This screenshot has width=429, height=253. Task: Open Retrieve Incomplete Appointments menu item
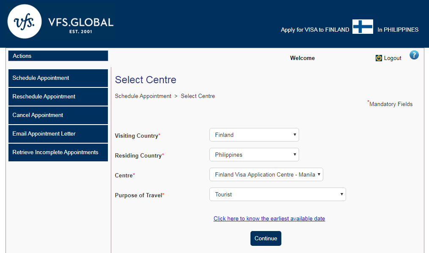point(58,152)
